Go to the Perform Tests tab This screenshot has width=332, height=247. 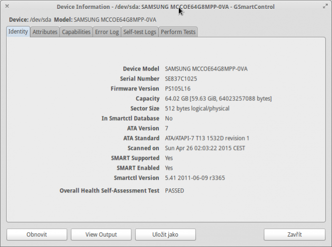pyautogui.click(x=178, y=32)
